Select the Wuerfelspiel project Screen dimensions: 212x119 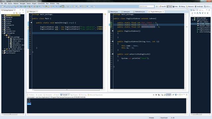10,53
